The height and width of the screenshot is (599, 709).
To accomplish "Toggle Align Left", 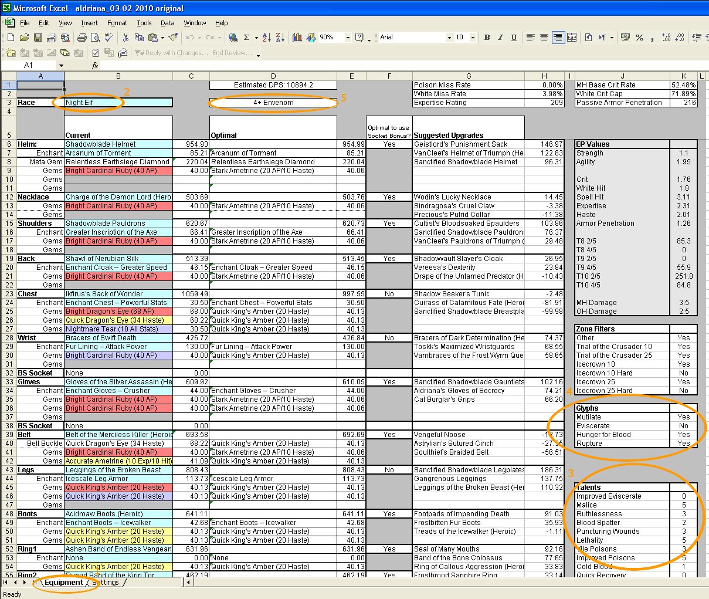I will [x=531, y=38].
